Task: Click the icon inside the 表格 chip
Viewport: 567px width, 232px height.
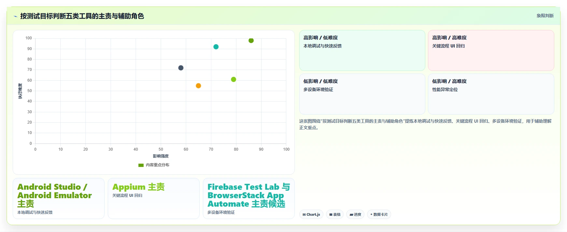Action: 331,214
